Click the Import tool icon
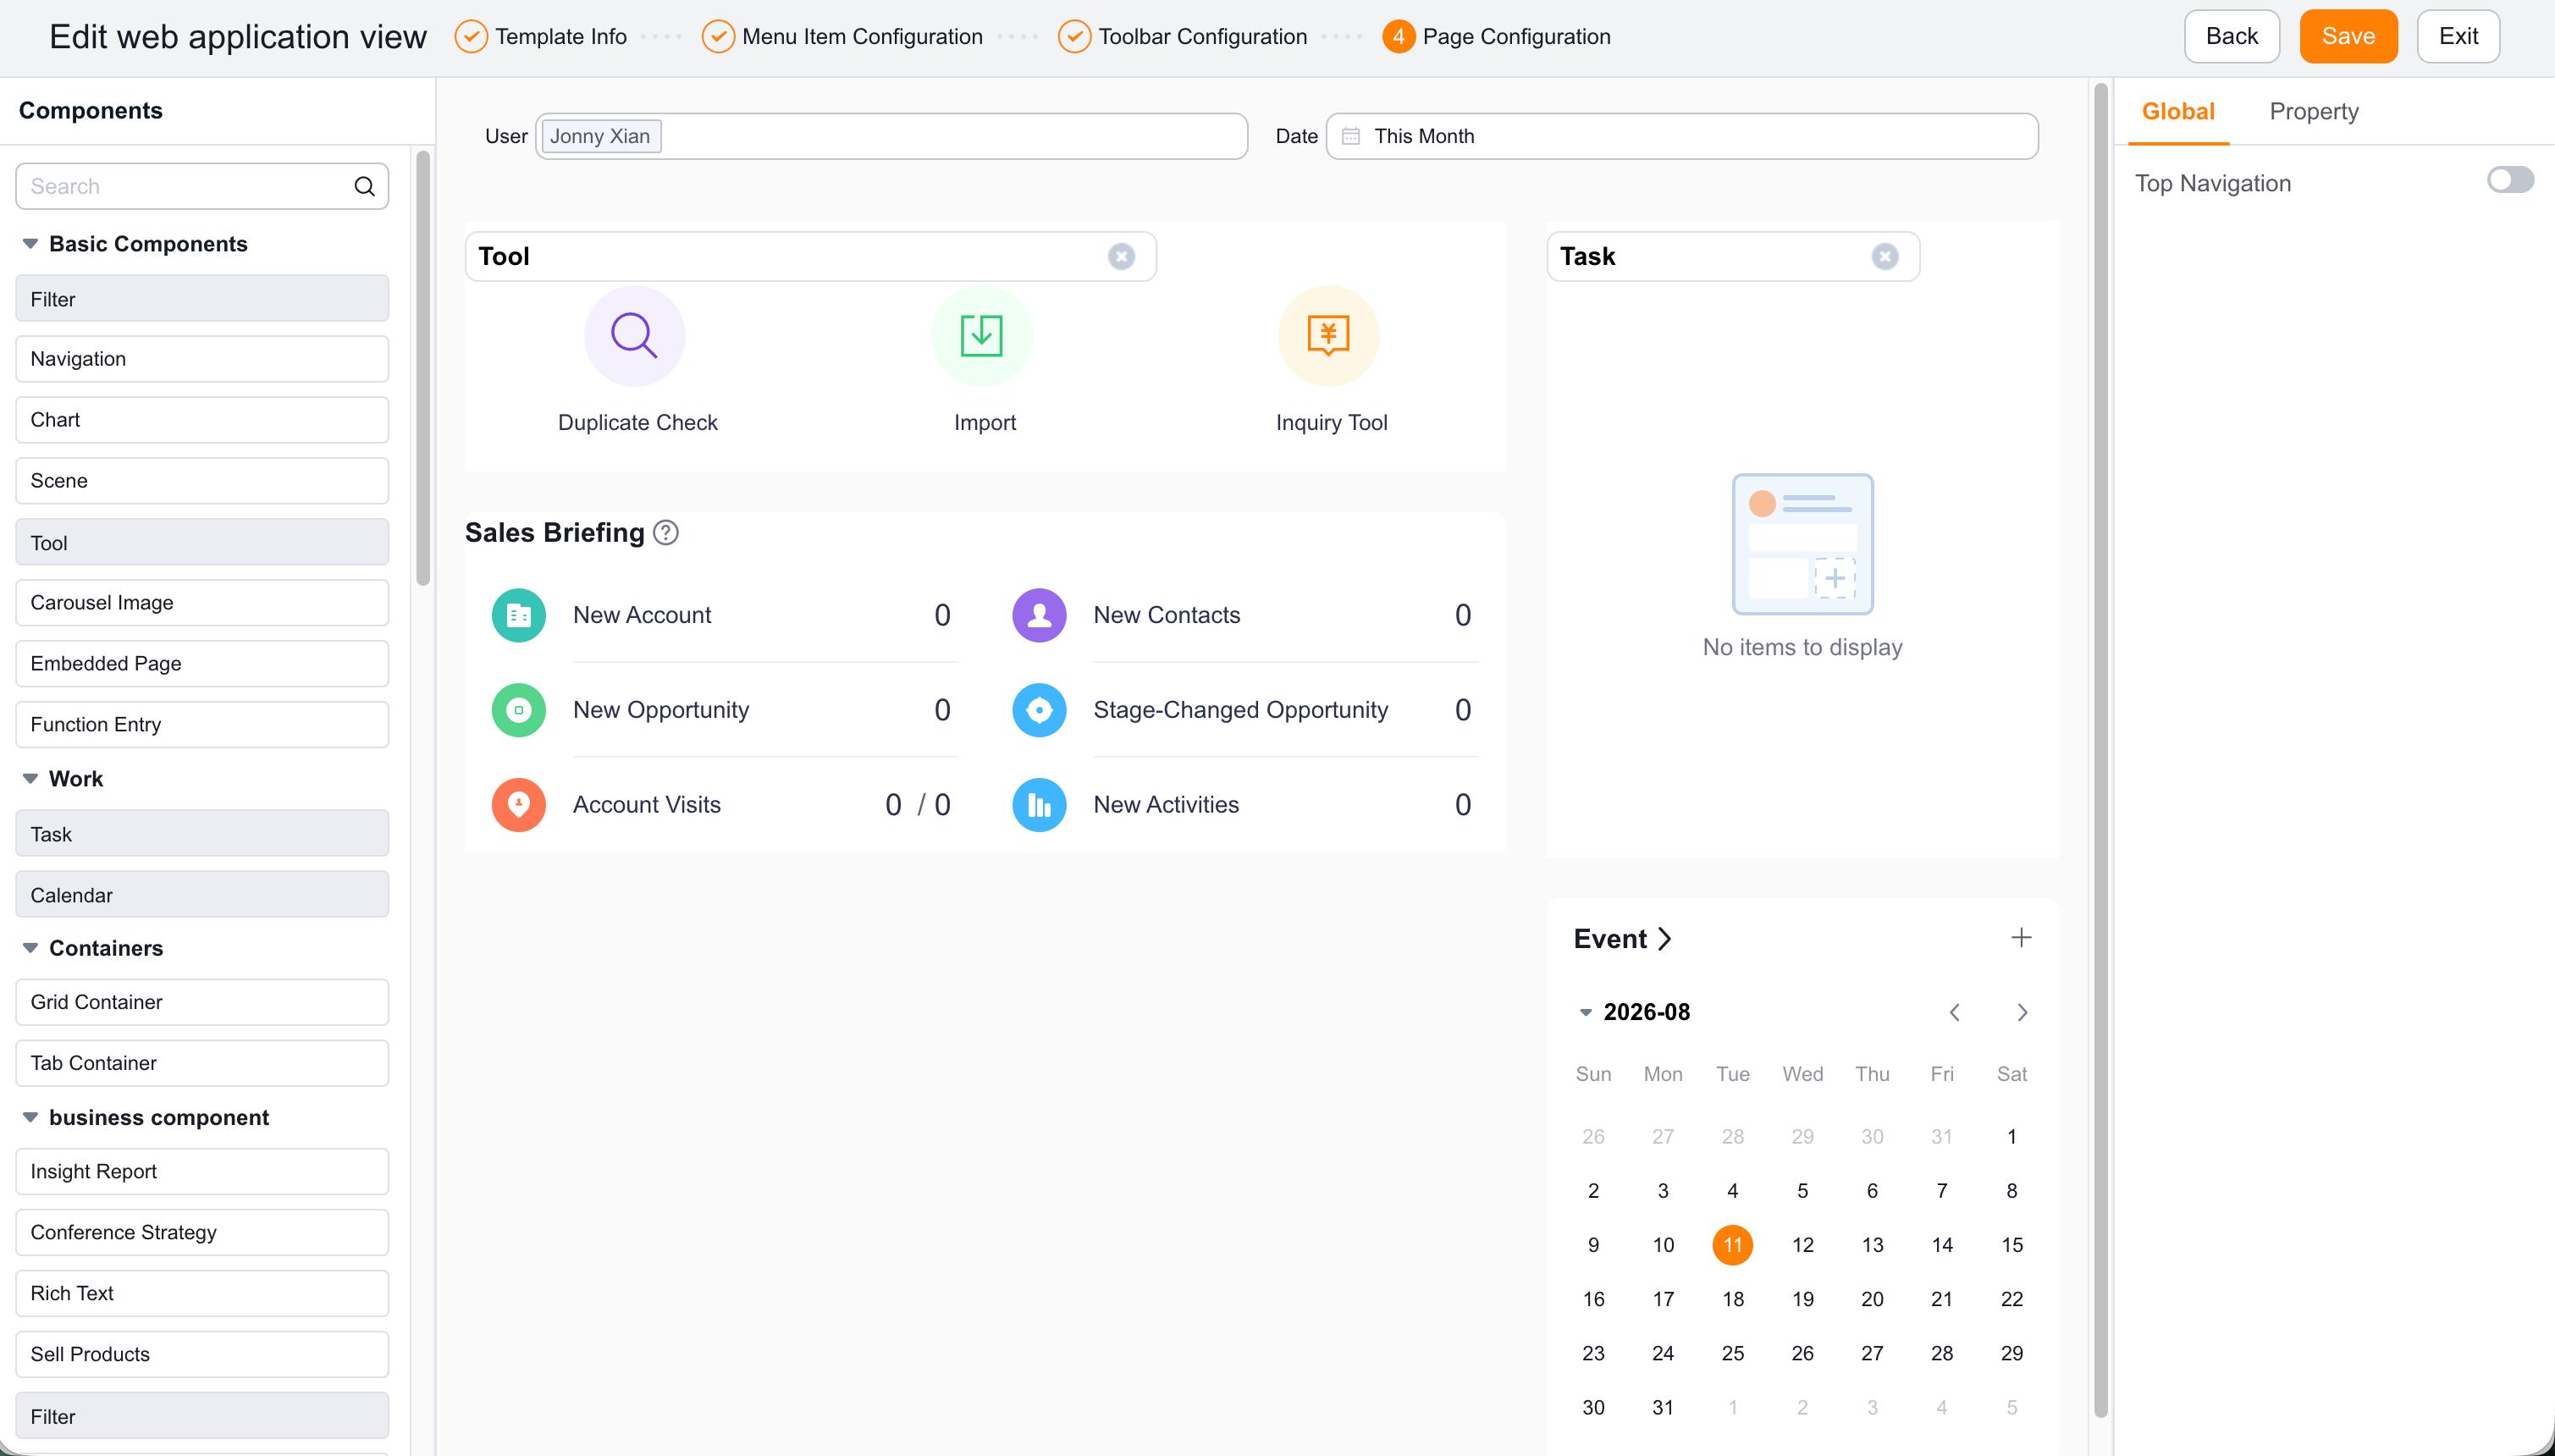 coord(981,336)
